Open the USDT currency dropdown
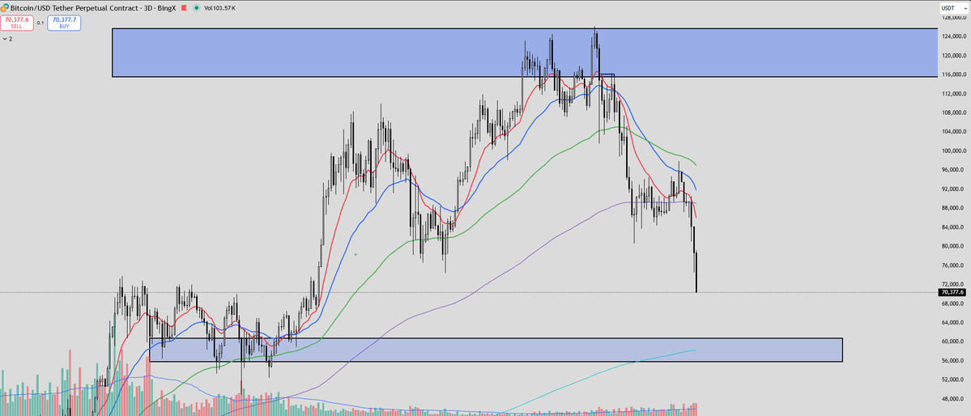 coord(954,8)
